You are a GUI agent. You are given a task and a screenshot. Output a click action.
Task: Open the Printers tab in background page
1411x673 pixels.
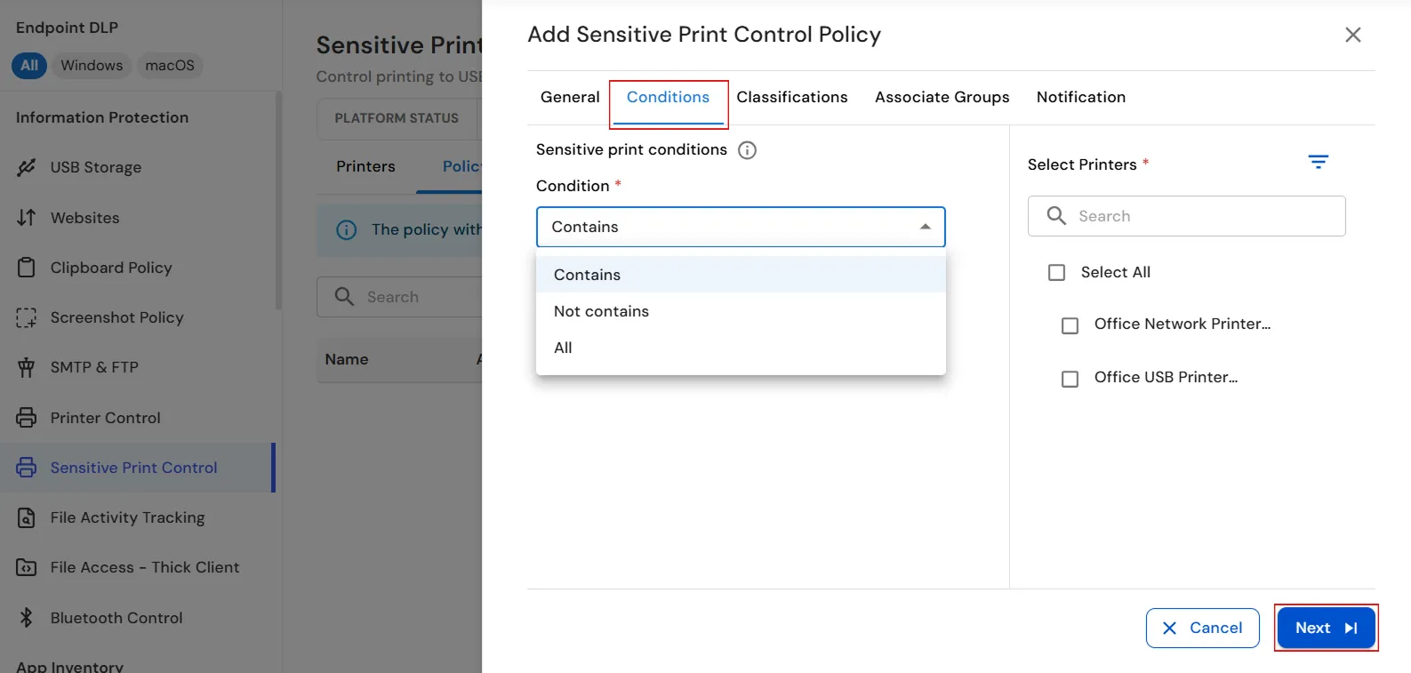click(x=365, y=166)
